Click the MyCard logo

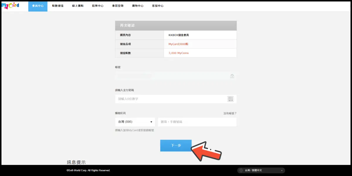click(10, 6)
